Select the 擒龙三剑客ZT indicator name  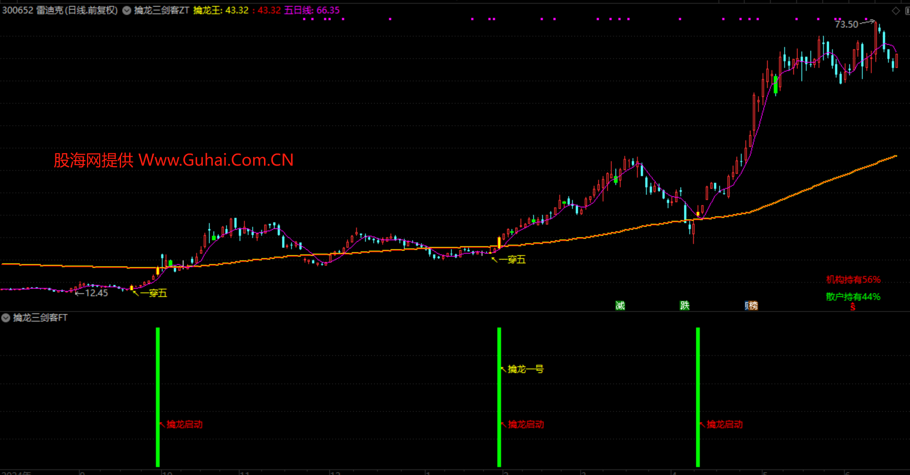pos(161,10)
